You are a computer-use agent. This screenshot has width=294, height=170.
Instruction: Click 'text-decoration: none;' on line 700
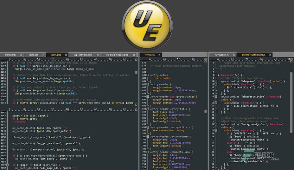pos(168,131)
